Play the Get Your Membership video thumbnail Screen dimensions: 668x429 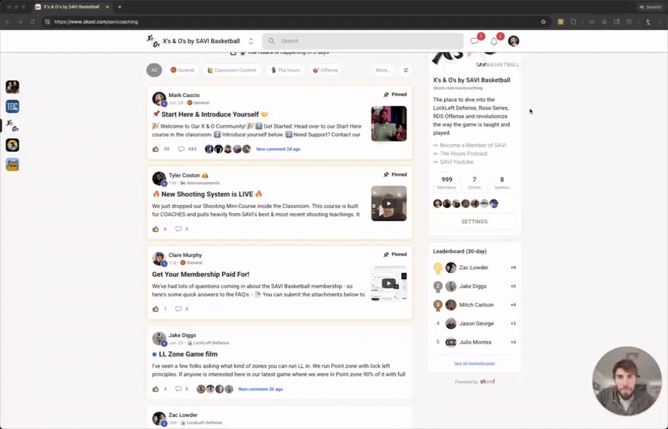pos(389,283)
